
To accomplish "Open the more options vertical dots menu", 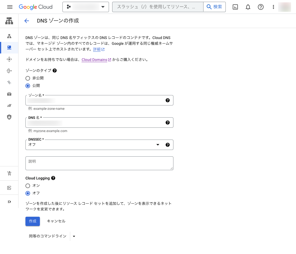I will (273, 7).
